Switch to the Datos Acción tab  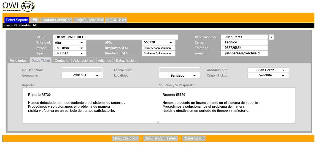tap(126, 60)
